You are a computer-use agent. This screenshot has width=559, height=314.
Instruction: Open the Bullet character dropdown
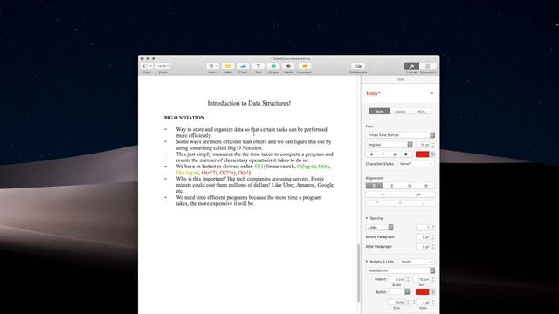point(399,292)
